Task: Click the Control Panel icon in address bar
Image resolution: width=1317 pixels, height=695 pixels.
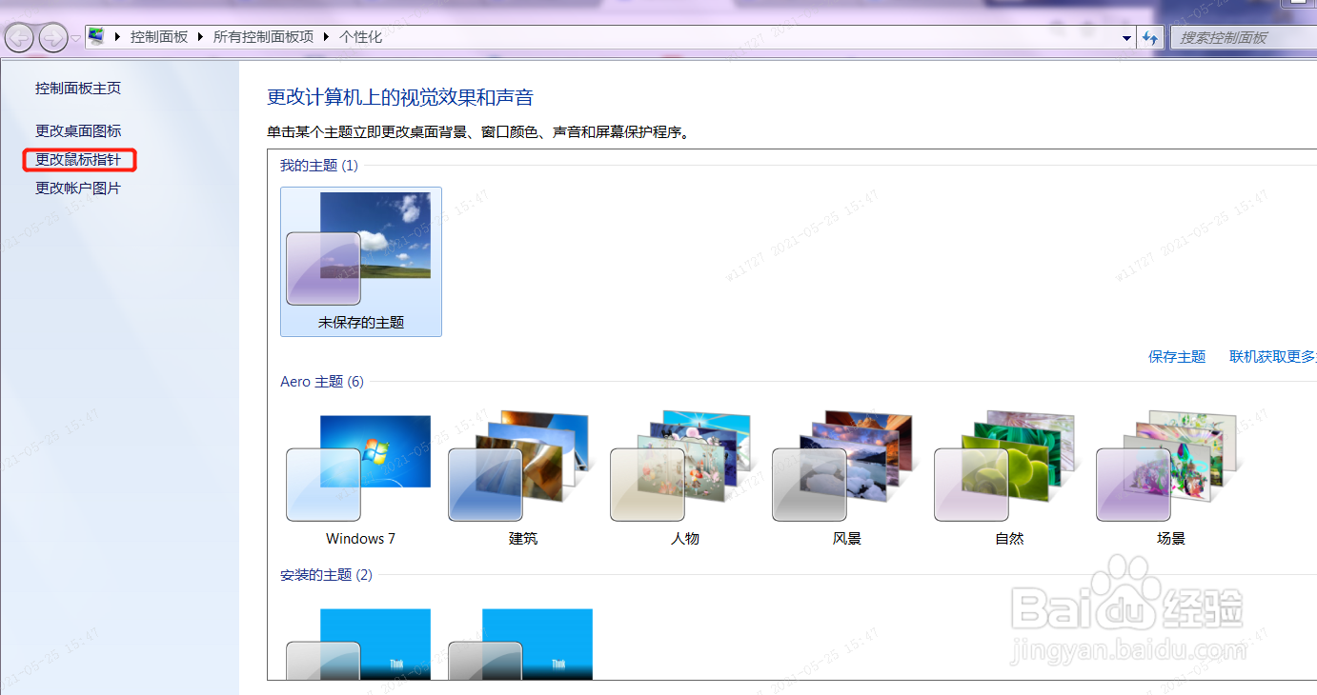Action: [x=95, y=36]
